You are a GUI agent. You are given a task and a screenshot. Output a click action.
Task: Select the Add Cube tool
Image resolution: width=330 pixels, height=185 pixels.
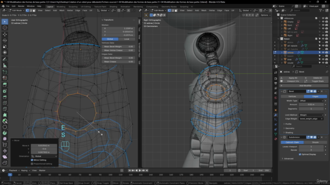(5, 72)
